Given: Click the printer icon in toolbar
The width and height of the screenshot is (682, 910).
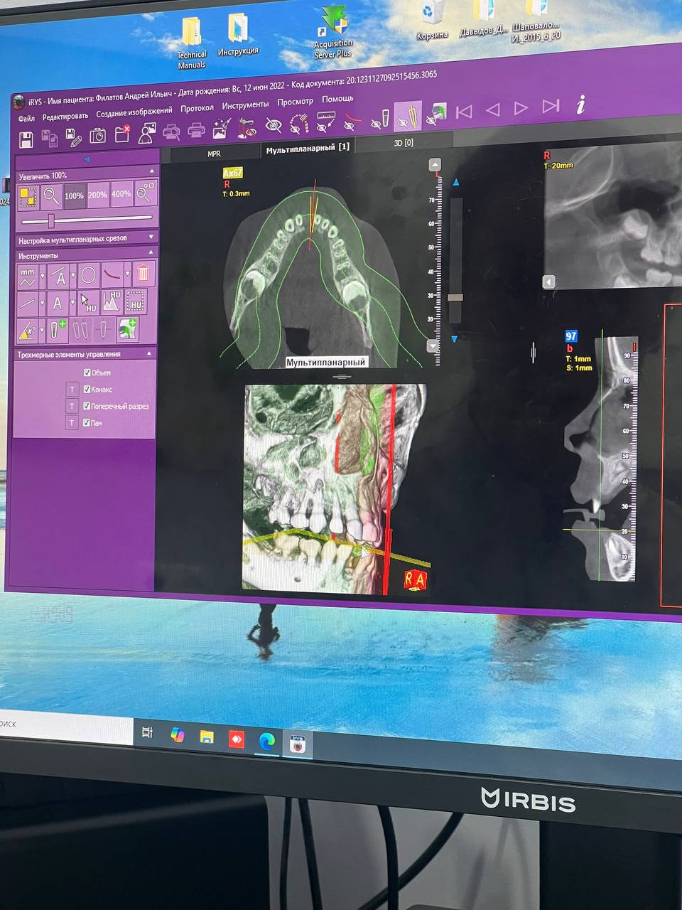Looking at the screenshot, I should (197, 131).
